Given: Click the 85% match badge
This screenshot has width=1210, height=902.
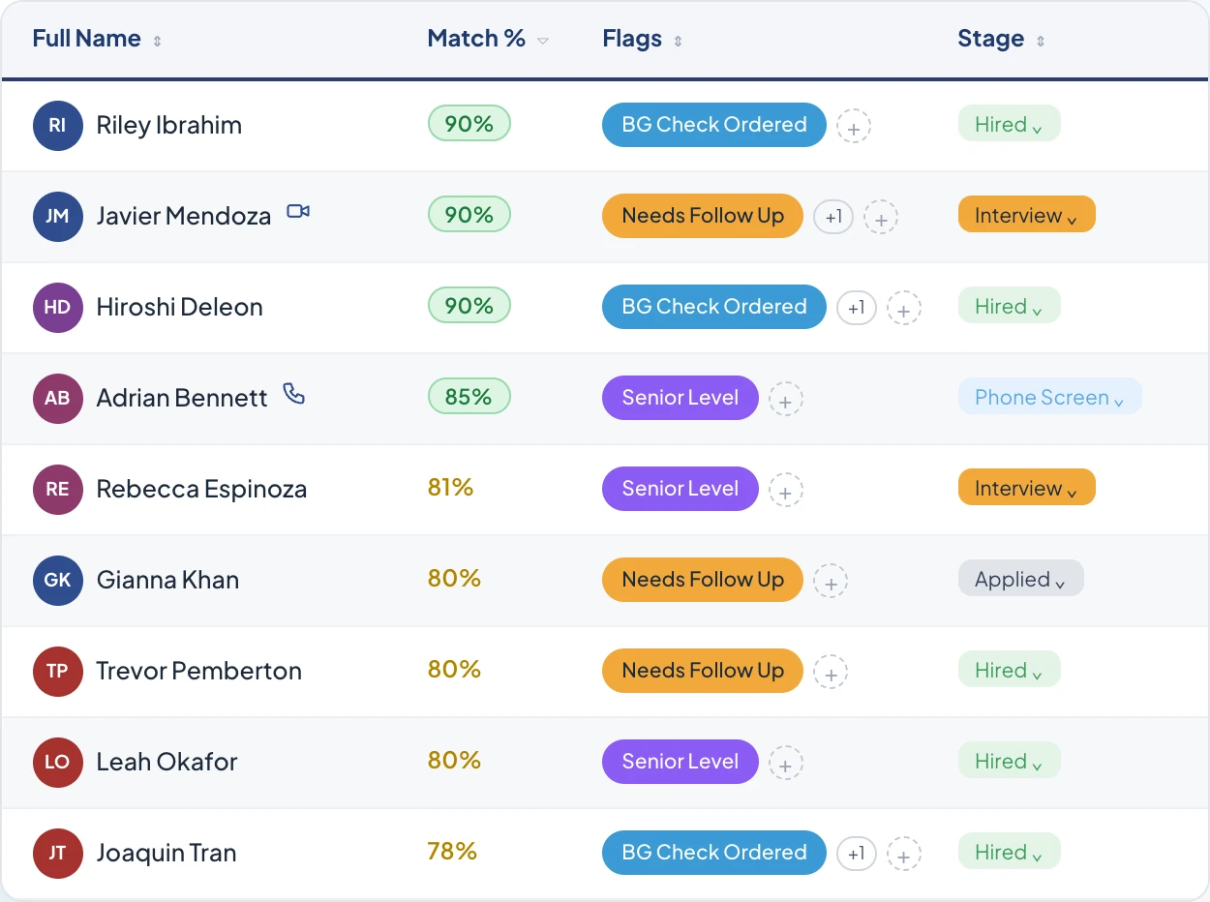Looking at the screenshot, I should click(x=469, y=397).
